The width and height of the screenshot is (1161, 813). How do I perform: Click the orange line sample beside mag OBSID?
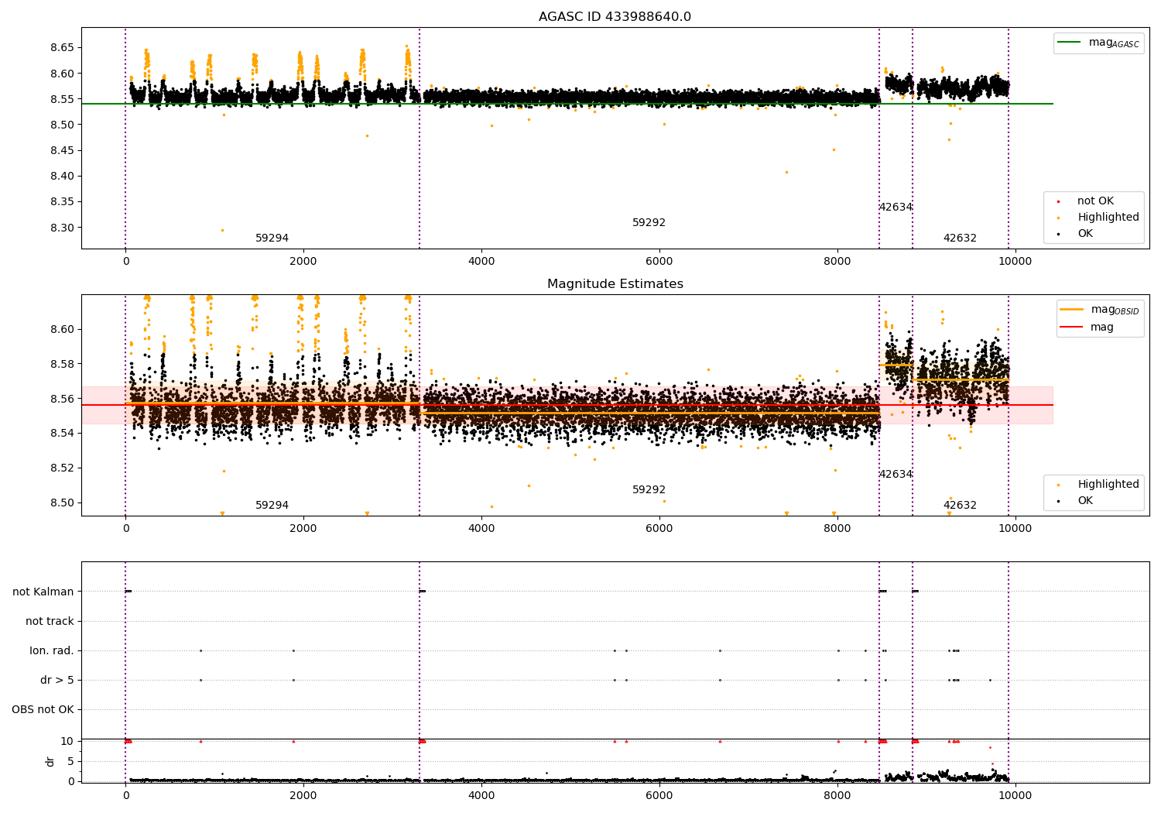tap(1072, 310)
